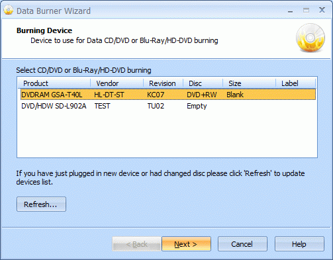
Task: Refresh the devices list
Action: pos(41,204)
